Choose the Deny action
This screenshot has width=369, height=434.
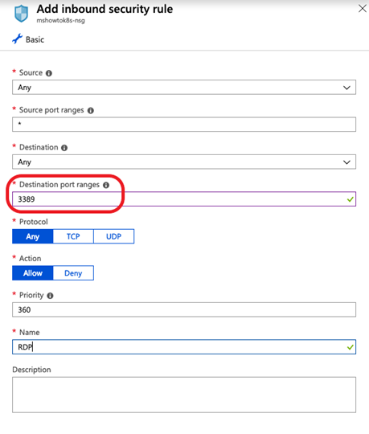pyautogui.click(x=73, y=273)
